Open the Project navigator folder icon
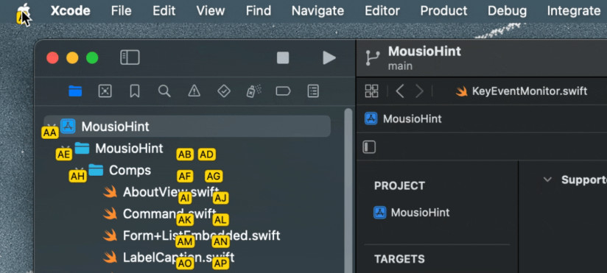 75,91
